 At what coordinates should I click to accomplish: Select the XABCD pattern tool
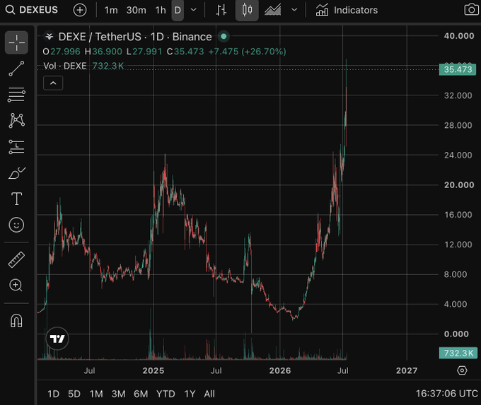16,120
